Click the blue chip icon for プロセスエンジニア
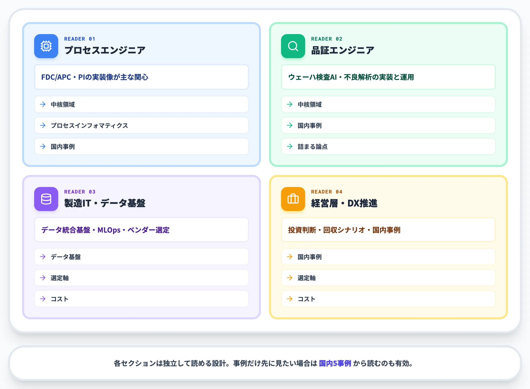Image resolution: width=530 pixels, height=389 pixels. pyautogui.click(x=46, y=46)
